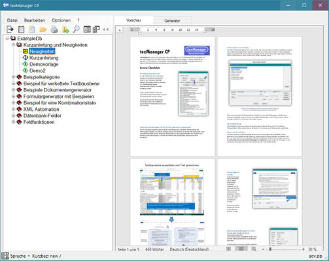The image size is (329, 261).
Task: Select the third view mode icon
Action: [254, 249]
